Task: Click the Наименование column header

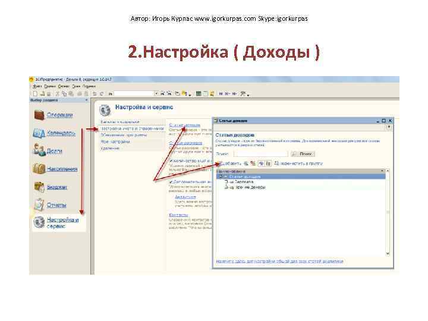Action: point(300,171)
